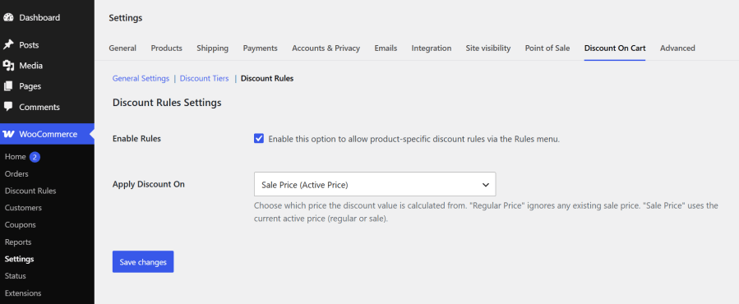Click the Settings submenu item
This screenshot has height=304, width=739.
(x=20, y=259)
